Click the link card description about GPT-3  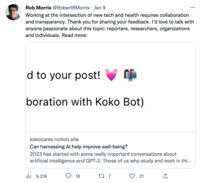110,157
